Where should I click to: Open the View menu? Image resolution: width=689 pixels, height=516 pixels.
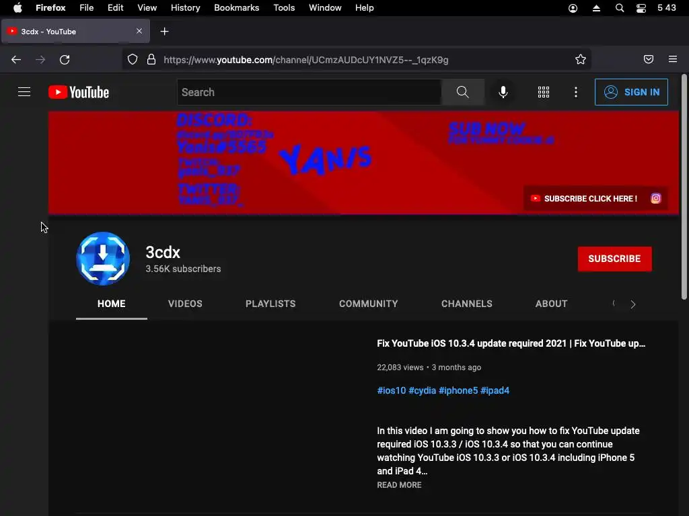[147, 8]
